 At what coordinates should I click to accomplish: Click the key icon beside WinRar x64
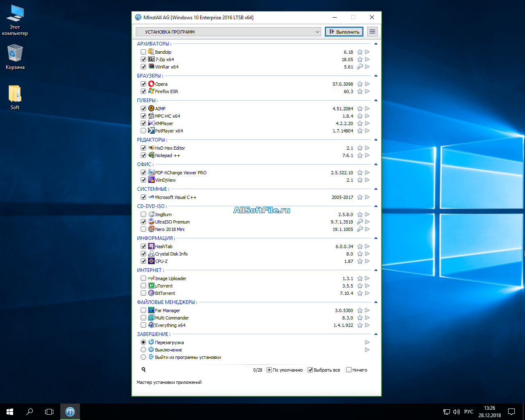click(x=360, y=67)
